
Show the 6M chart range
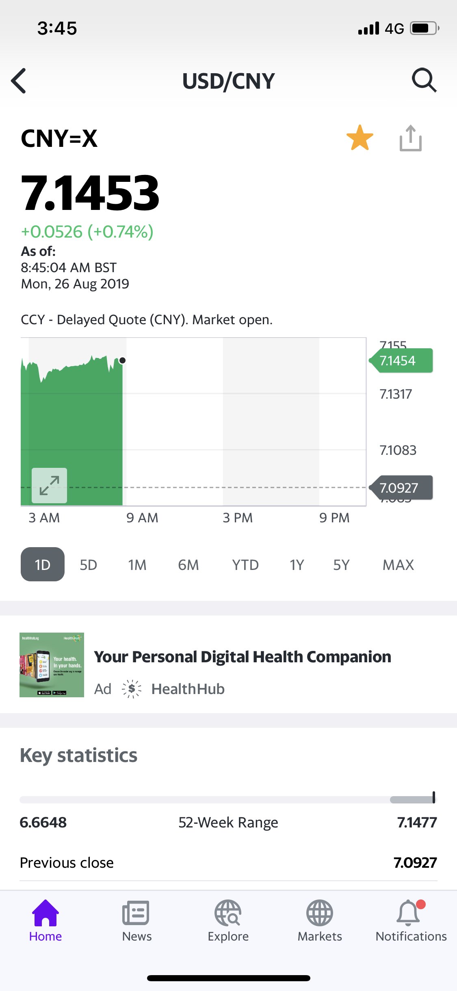pyautogui.click(x=188, y=565)
